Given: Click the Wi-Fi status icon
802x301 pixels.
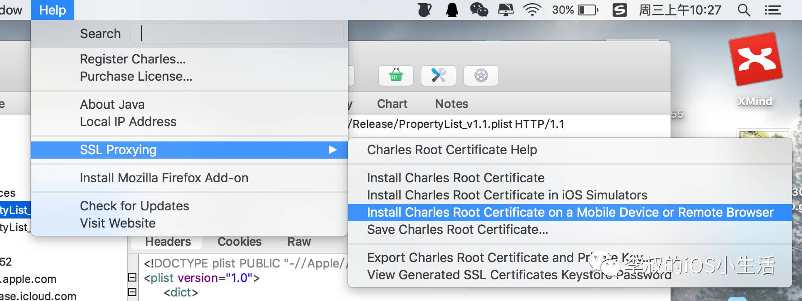Looking at the screenshot, I should (x=532, y=10).
